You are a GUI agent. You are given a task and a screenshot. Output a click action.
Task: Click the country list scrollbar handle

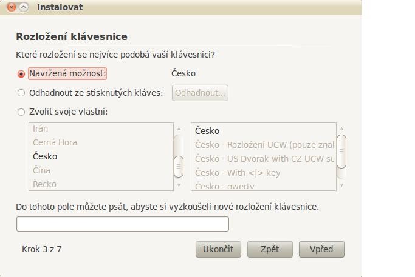click(x=179, y=167)
